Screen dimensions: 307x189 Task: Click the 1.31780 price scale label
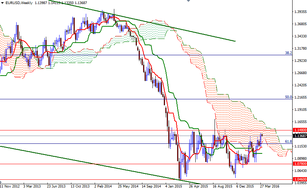(300, 49)
